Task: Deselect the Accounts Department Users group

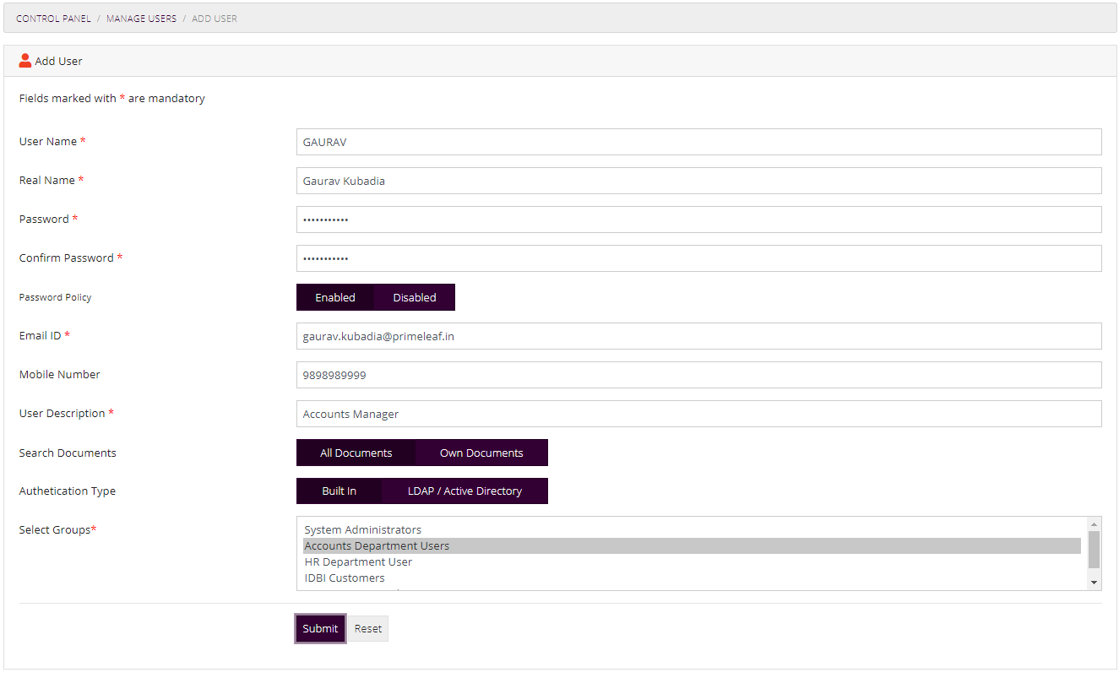Action: click(377, 545)
